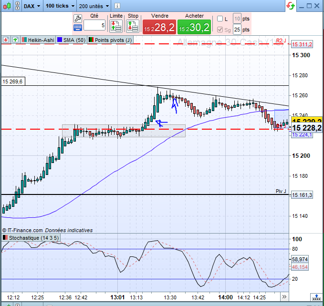Click the double chevron scroll-to-latest button
324x306 pixels.
[284, 297]
